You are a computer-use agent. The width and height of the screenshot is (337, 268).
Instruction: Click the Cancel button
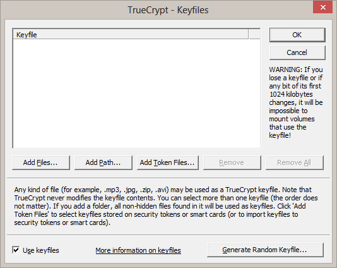pyautogui.click(x=297, y=52)
